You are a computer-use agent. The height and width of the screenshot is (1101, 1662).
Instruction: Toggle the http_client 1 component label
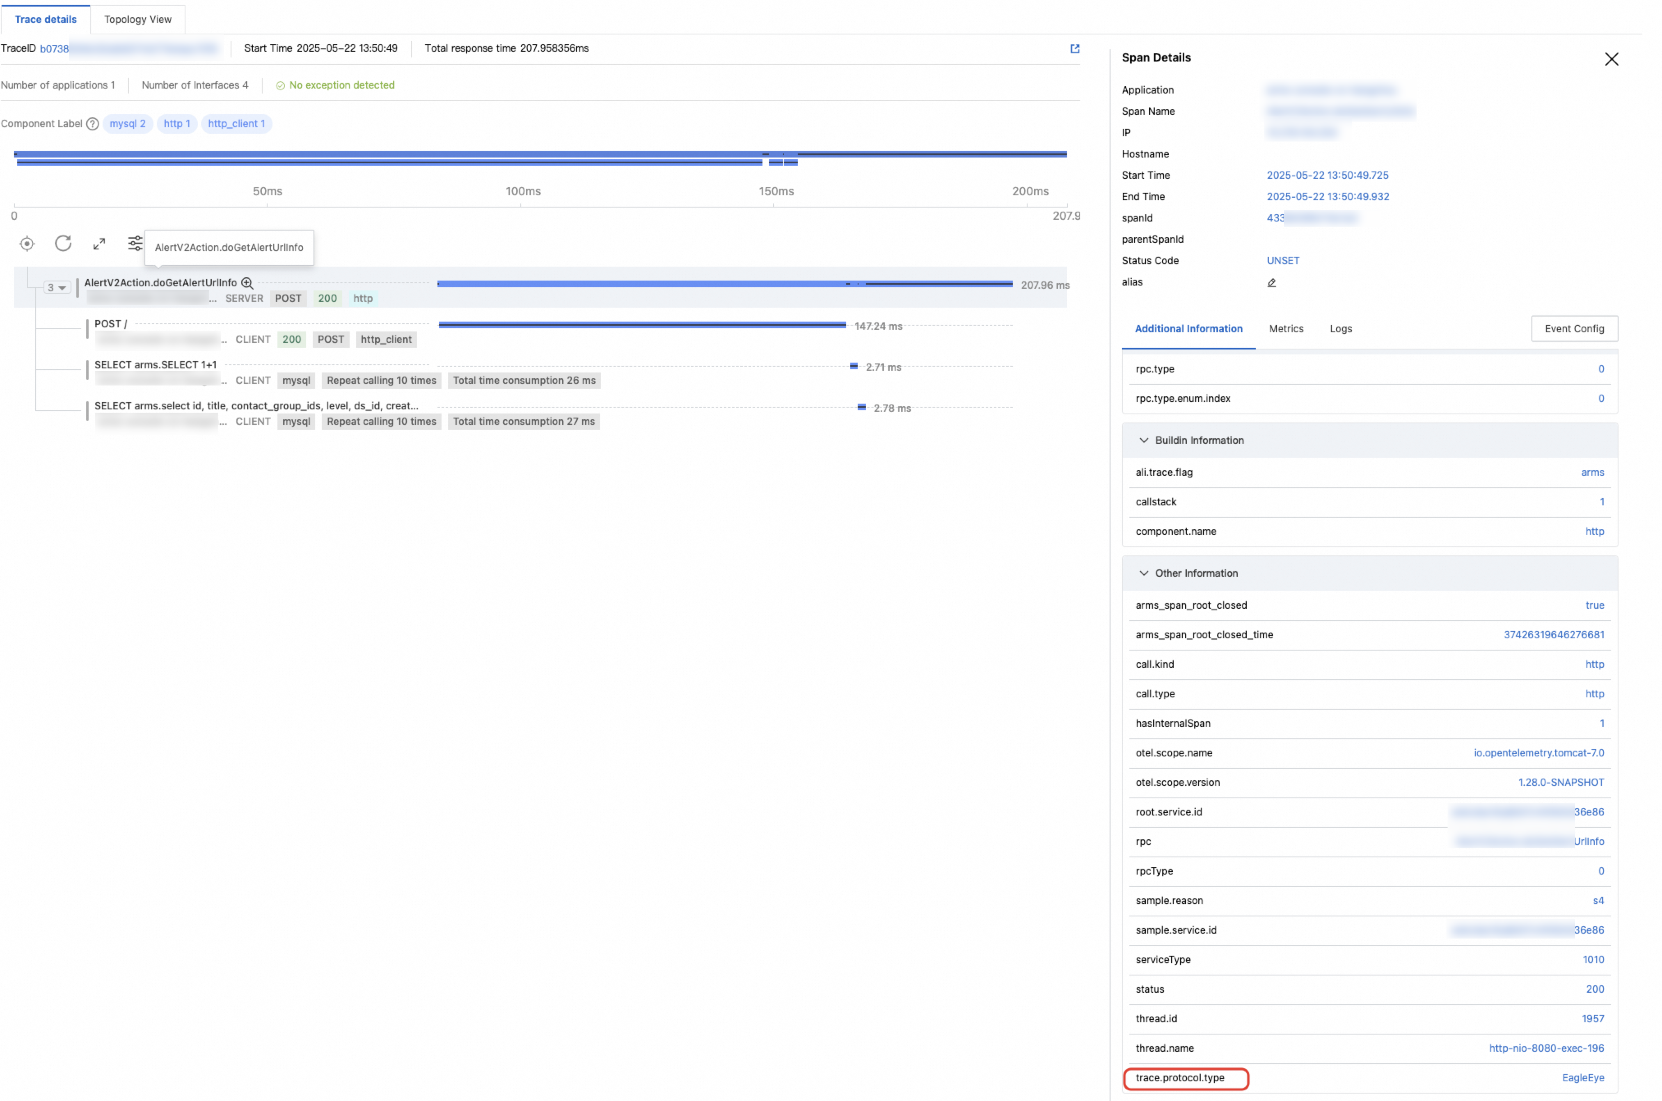point(236,123)
